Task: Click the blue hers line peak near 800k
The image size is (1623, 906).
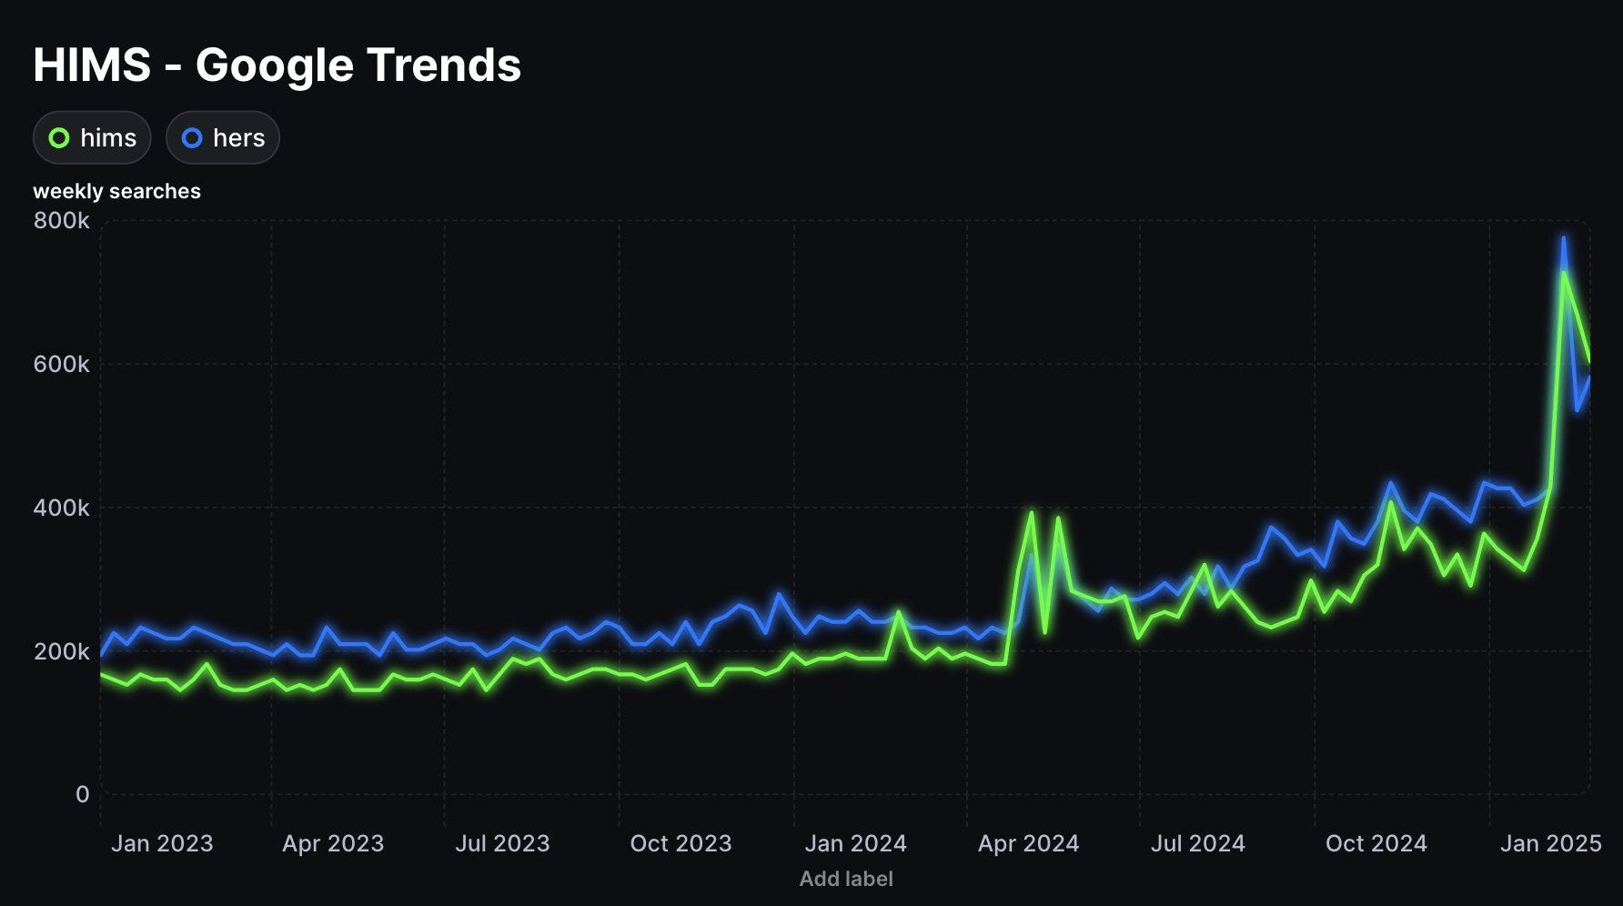Action: [1564, 239]
